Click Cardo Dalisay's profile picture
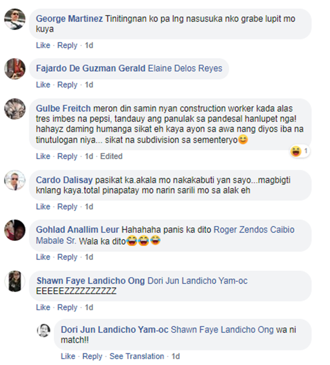 click(x=15, y=180)
